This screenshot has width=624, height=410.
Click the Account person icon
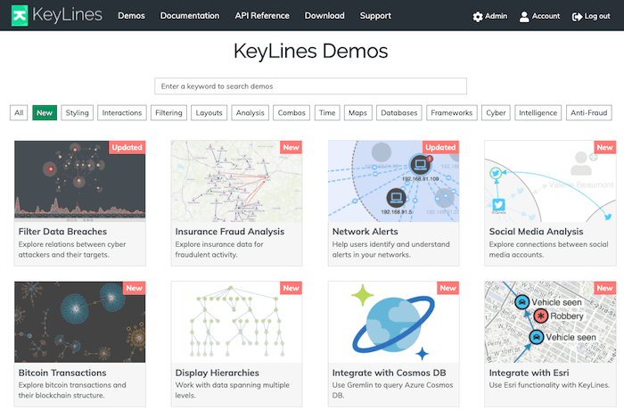point(524,17)
